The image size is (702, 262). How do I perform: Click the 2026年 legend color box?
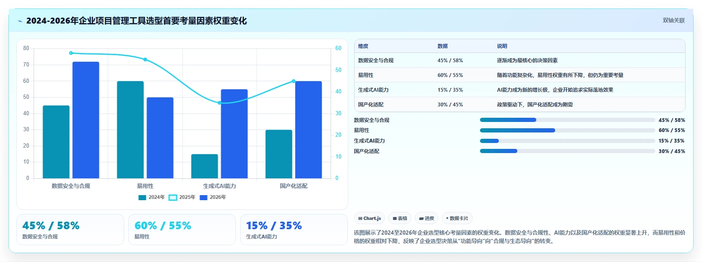tap(204, 197)
